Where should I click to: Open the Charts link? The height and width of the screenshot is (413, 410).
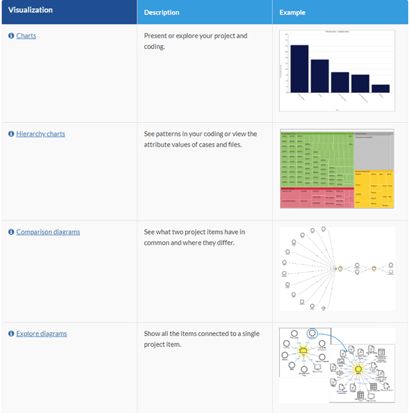(26, 36)
